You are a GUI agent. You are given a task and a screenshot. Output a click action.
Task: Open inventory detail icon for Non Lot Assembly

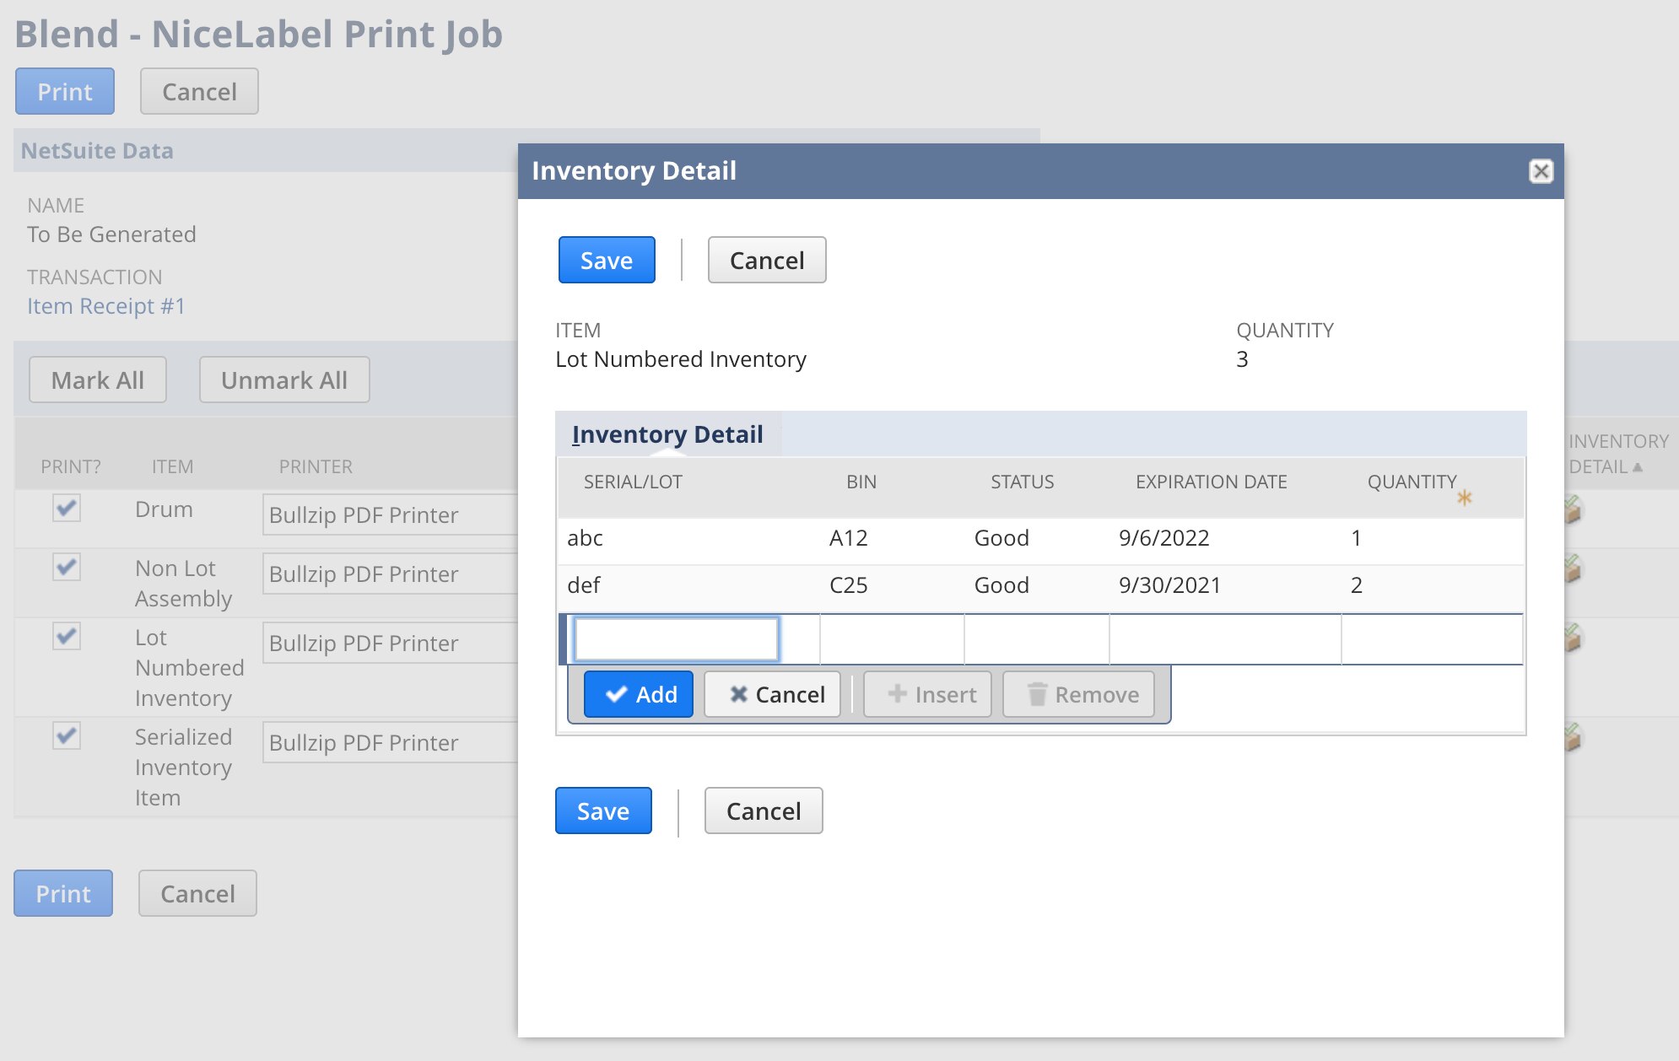[1573, 568]
